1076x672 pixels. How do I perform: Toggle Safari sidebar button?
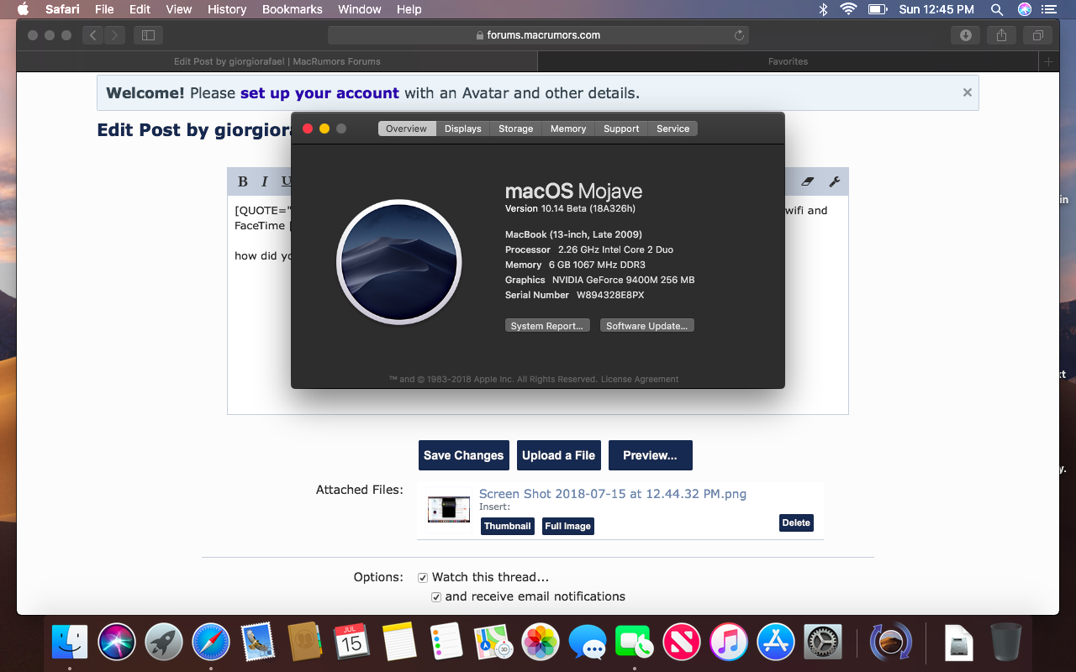click(x=149, y=35)
